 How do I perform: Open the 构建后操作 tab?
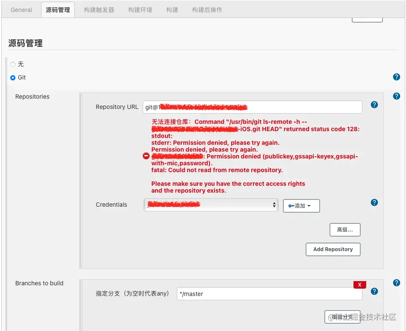click(207, 10)
